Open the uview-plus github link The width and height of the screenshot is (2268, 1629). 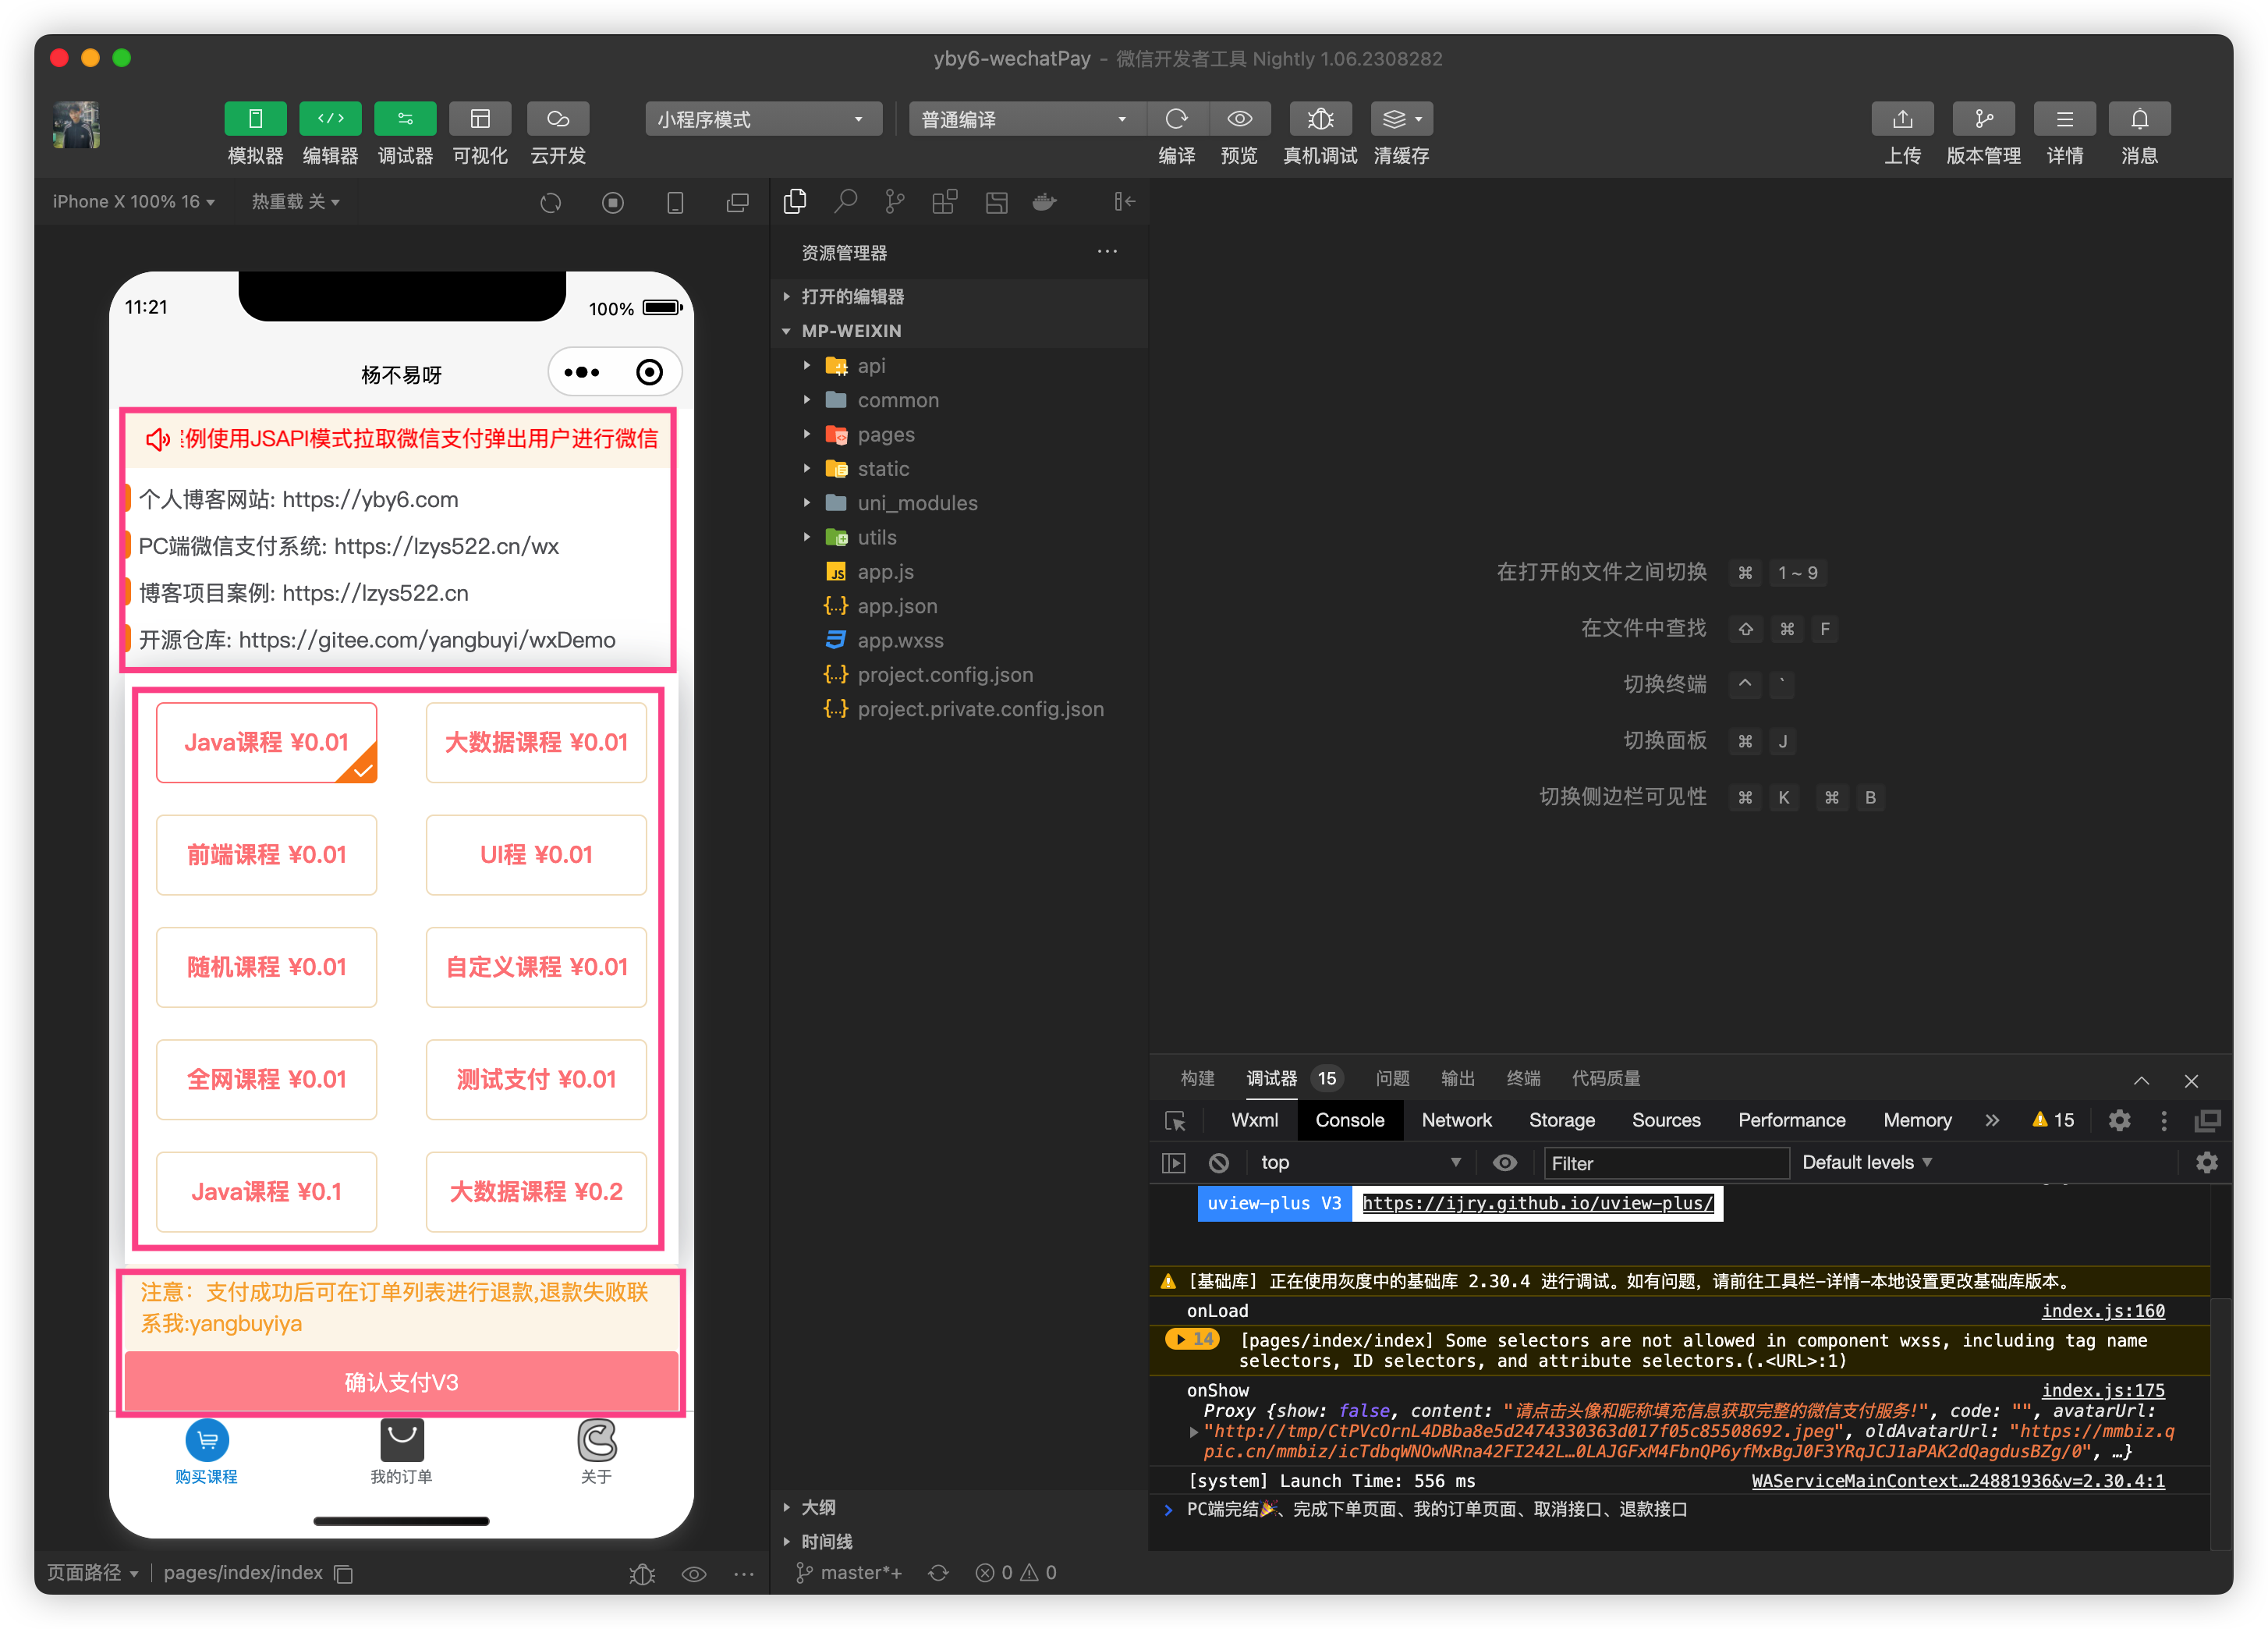coord(1537,1204)
